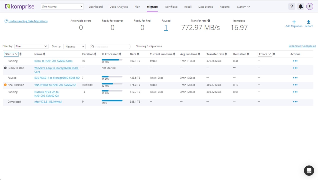Screen dimensions: 320x180
Task: Open the help question mark icon
Action: [x=291, y=6]
